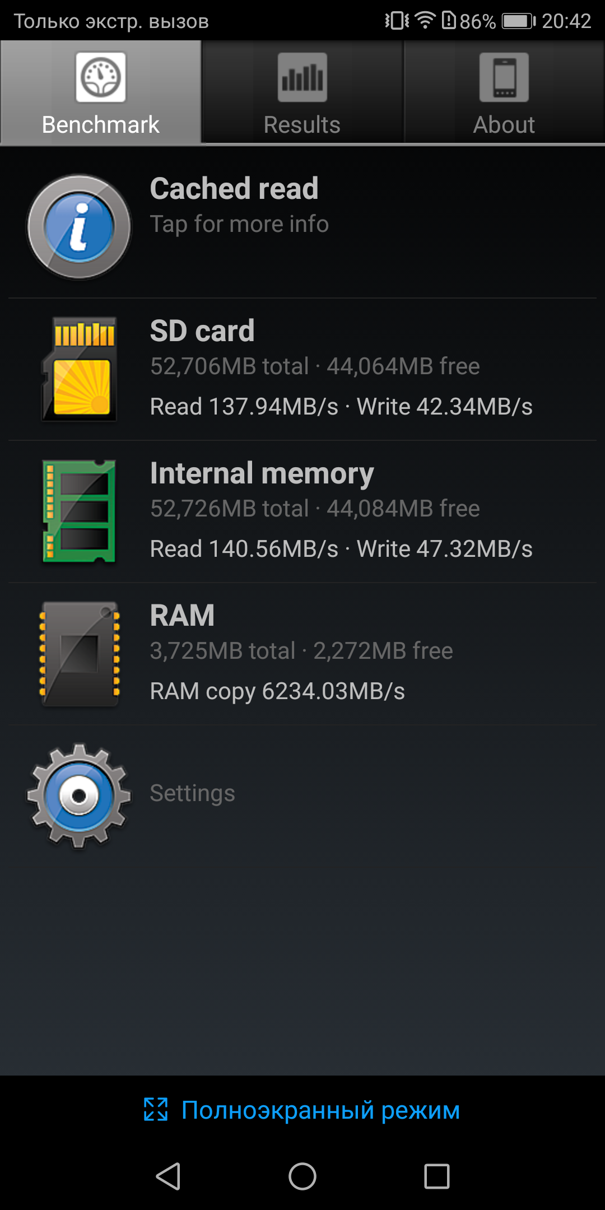The width and height of the screenshot is (605, 1210).
Task: Tap the green Internal memory chip icon
Action: pos(79,511)
